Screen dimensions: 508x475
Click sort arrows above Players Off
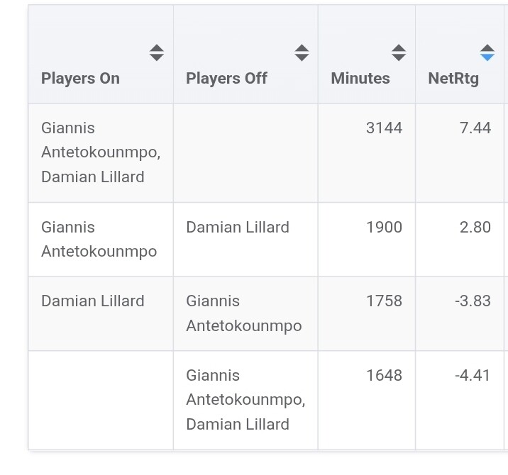(x=302, y=52)
